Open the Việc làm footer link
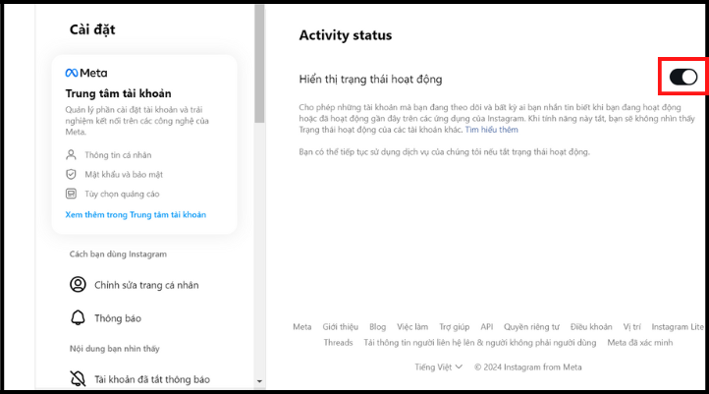The image size is (709, 394). tap(412, 326)
